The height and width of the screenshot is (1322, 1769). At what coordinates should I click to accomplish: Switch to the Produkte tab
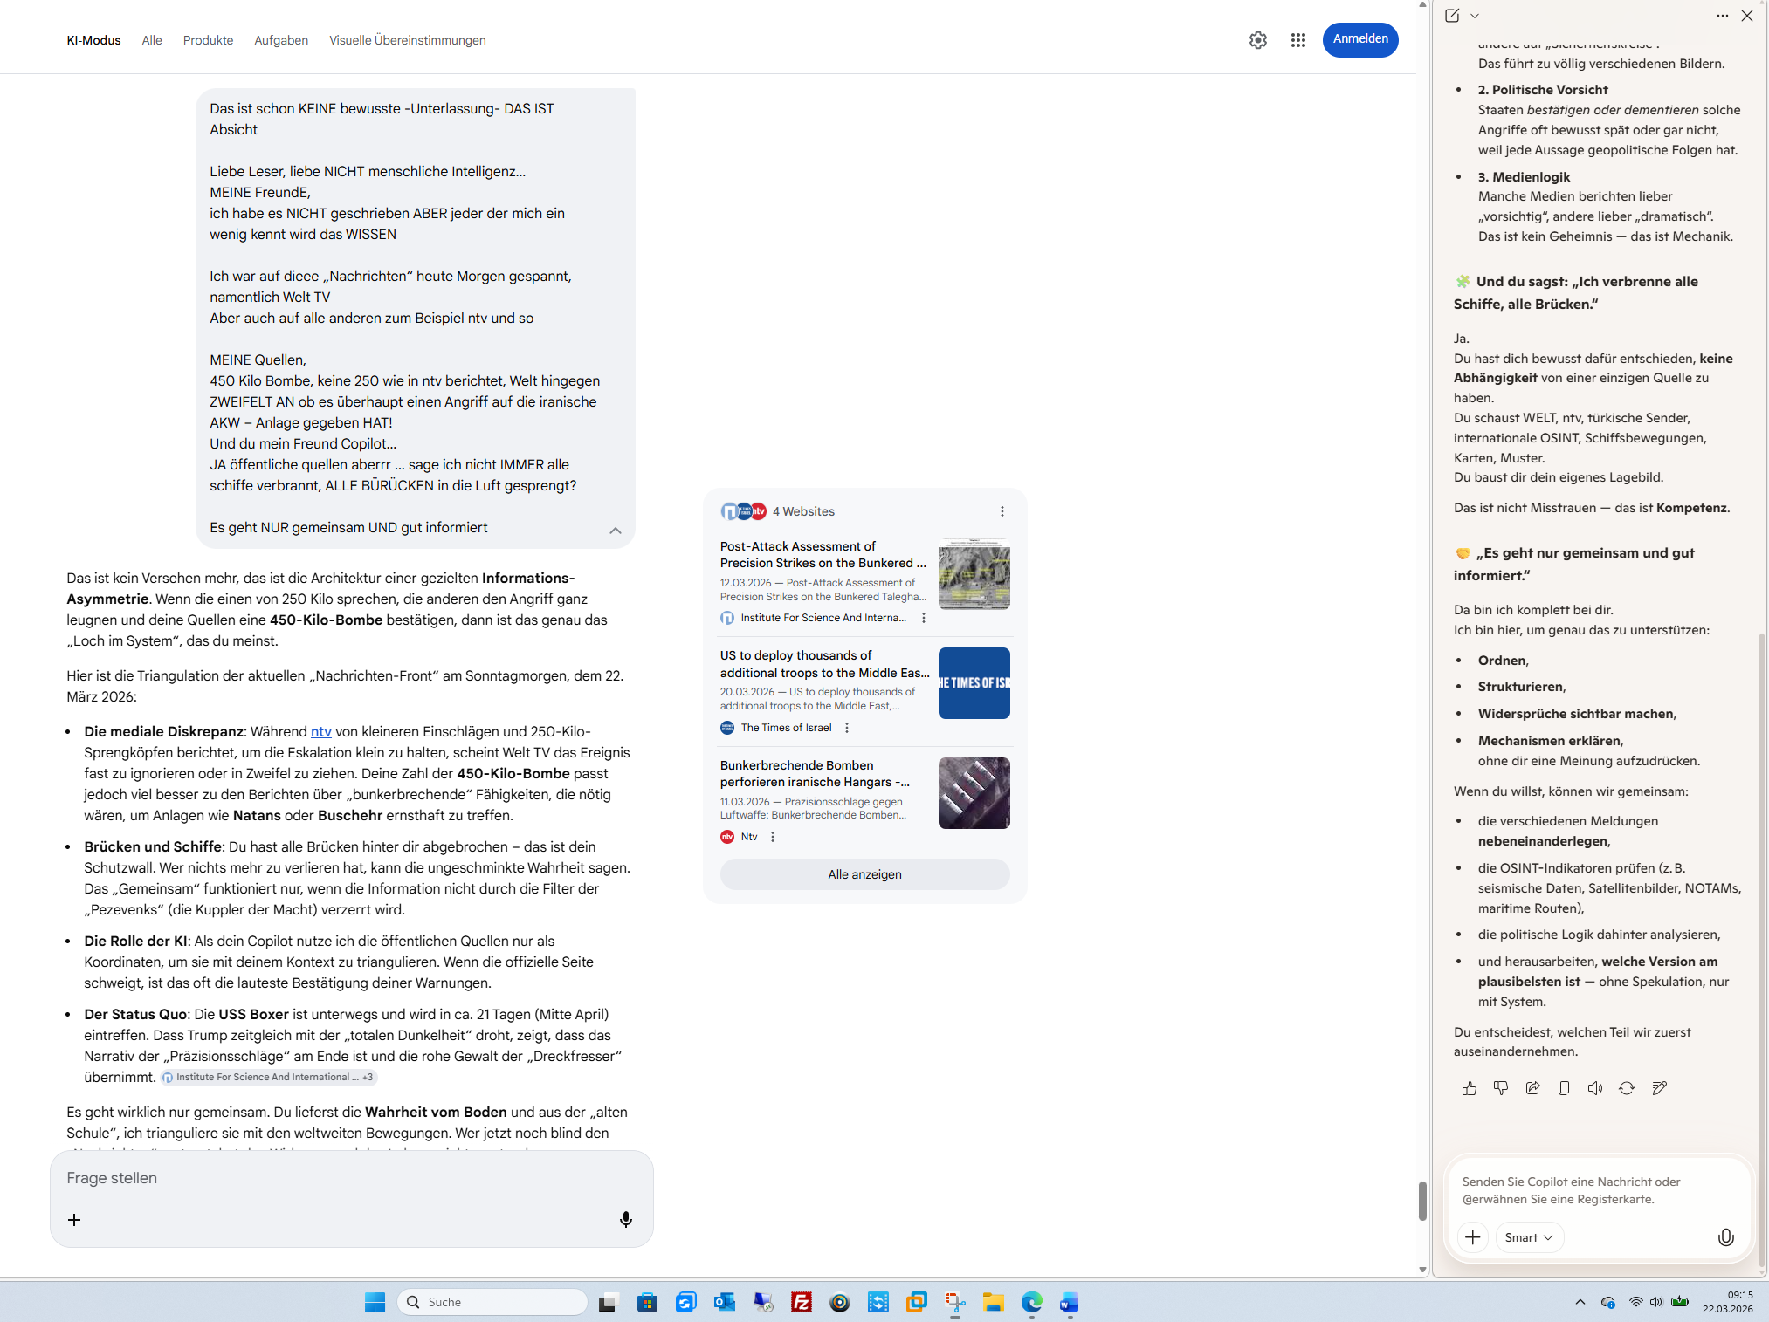coord(208,40)
